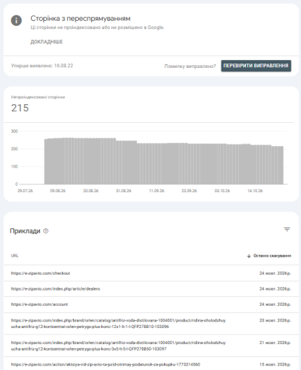Click the sort arrow by Останнє сканування
The height and width of the screenshot is (370, 301).
(x=249, y=256)
